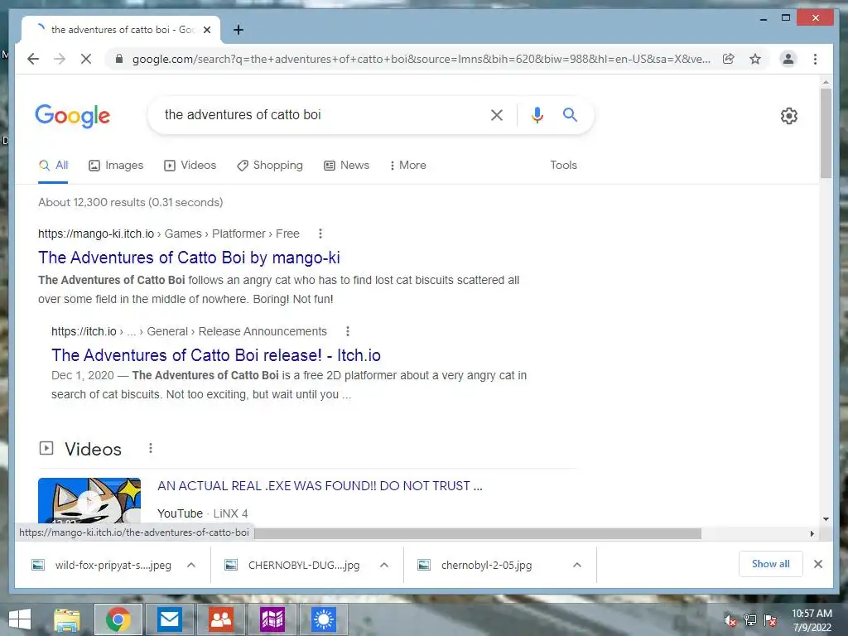Share this page using the share icon
Screen dimensions: 848x636
pos(729,59)
